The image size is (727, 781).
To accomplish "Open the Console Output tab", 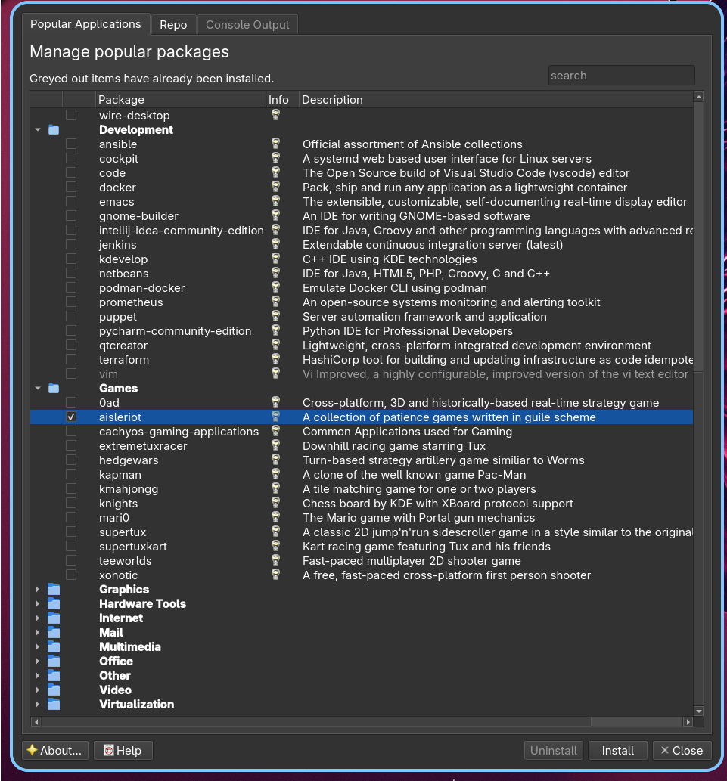I will (247, 25).
